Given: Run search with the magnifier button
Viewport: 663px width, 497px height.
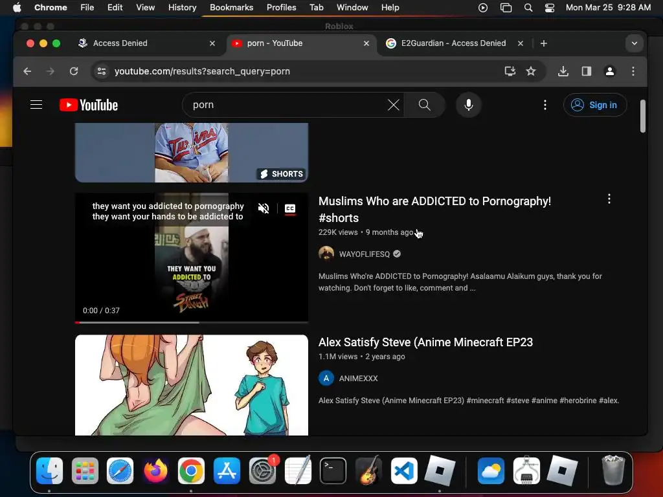Looking at the screenshot, I should tap(425, 105).
